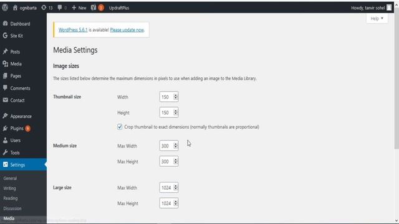Click the scrollbar down arrow
The height and width of the screenshot is (224, 399).
tap(397, 221)
